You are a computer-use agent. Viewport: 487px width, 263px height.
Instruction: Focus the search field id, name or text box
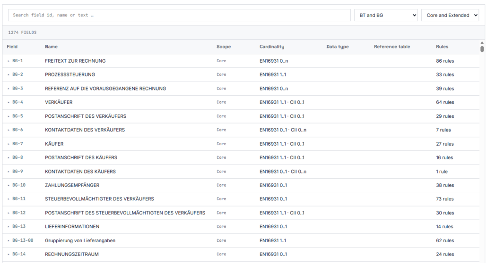tap(179, 15)
